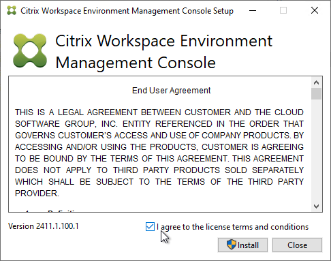This screenshot has height=261, width=331.
Task: Click the window title text in title bar
Action: (x=127, y=11)
